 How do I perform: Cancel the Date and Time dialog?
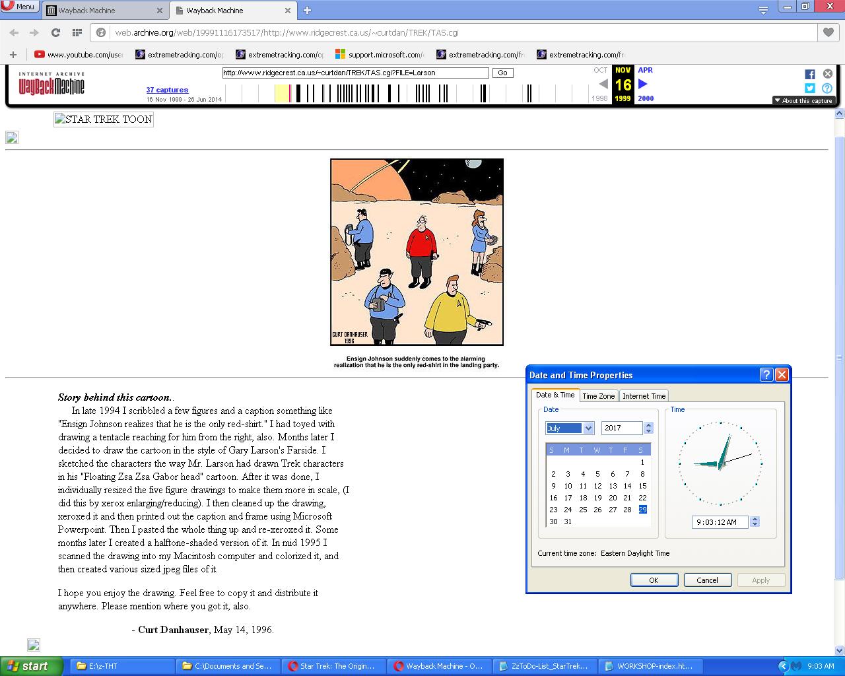tap(707, 580)
